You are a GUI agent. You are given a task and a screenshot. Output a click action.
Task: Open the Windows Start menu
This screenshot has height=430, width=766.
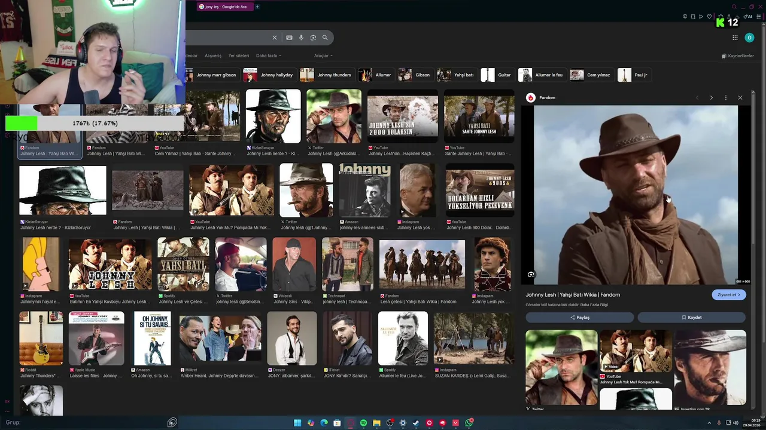pyautogui.click(x=297, y=423)
